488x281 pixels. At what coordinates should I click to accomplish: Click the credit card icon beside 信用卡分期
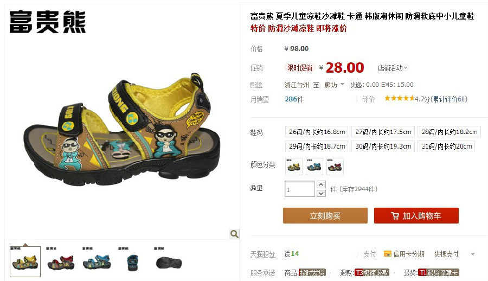[x=388, y=254]
